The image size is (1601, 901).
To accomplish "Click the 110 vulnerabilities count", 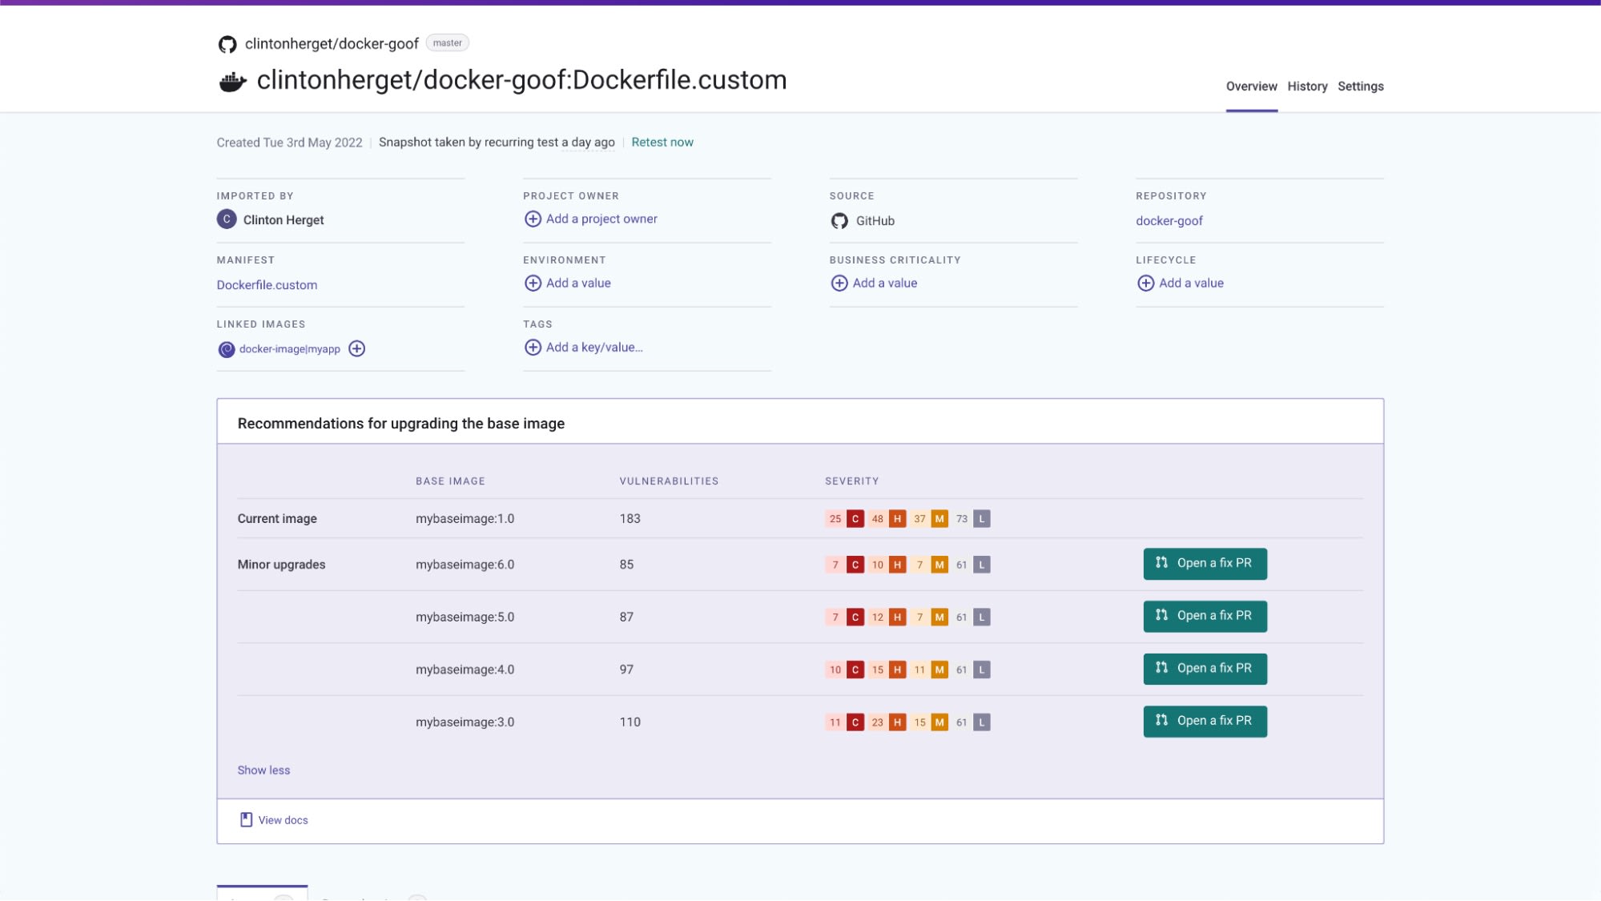I will coord(630,722).
